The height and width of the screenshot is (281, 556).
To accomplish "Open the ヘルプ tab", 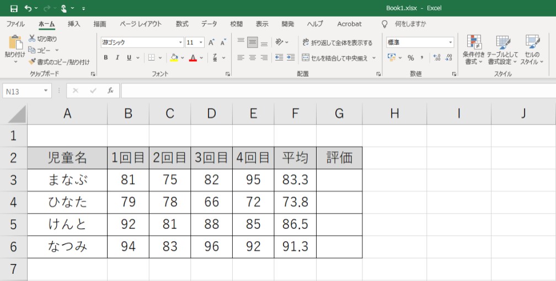I will pos(316,24).
